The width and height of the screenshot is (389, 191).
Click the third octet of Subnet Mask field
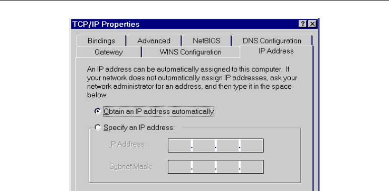tap(227, 167)
